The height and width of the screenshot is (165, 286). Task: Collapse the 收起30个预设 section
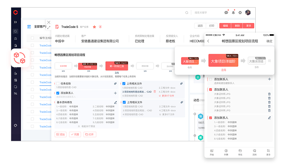click(x=86, y=127)
